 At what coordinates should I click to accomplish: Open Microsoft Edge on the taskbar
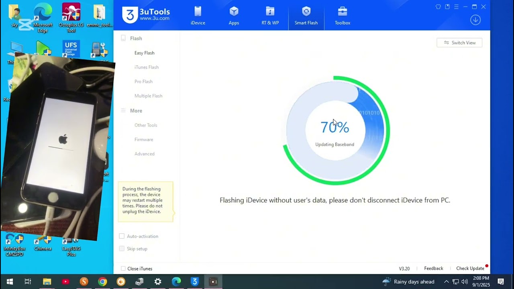pyautogui.click(x=176, y=282)
